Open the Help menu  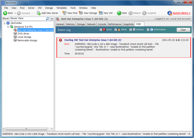click(93, 8)
